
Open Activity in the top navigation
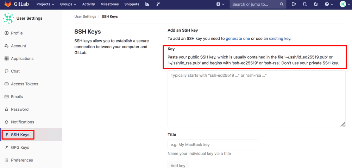(x=88, y=4)
